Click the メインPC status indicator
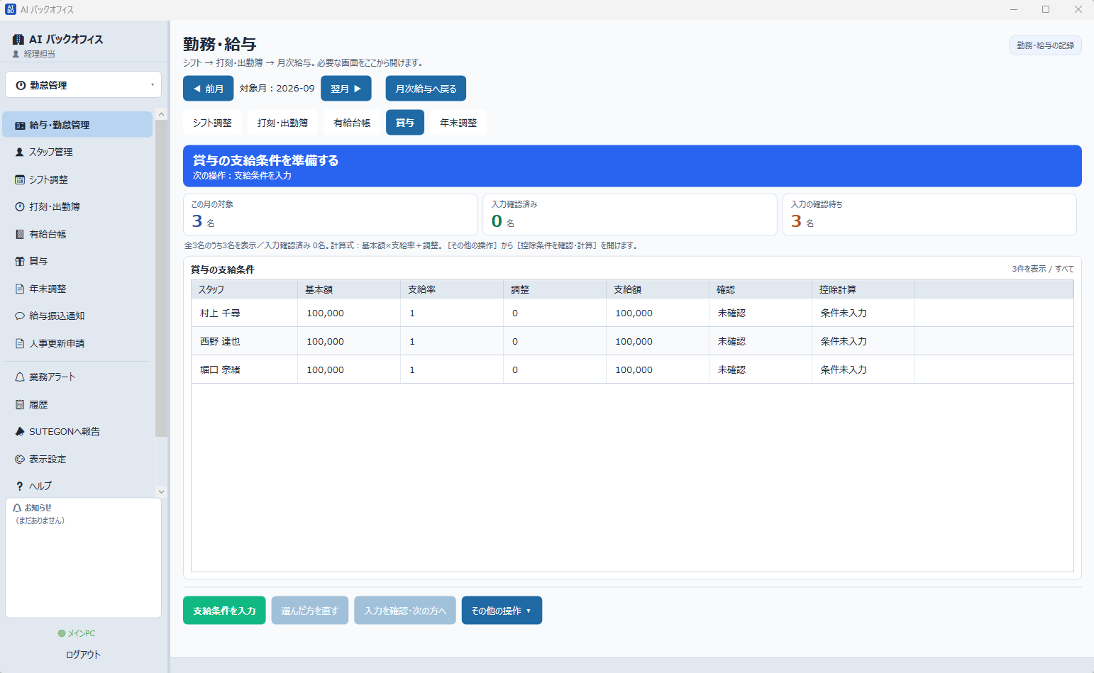 (77, 633)
